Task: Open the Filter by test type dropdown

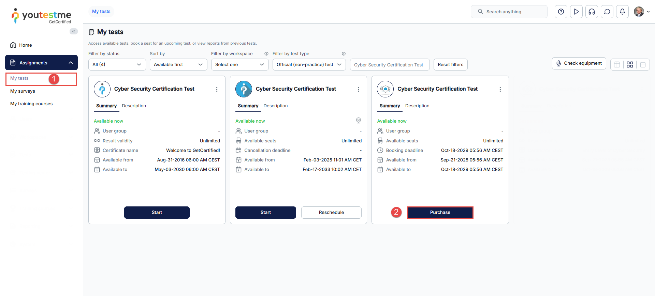Action: [x=309, y=64]
